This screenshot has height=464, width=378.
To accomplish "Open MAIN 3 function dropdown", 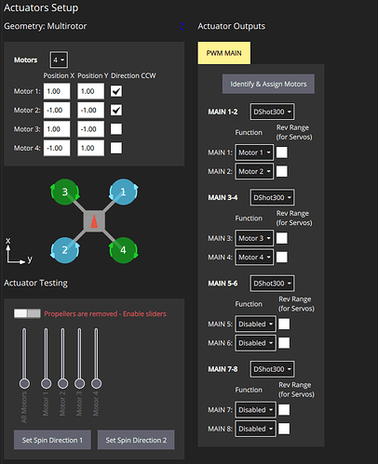I will coord(254,238).
